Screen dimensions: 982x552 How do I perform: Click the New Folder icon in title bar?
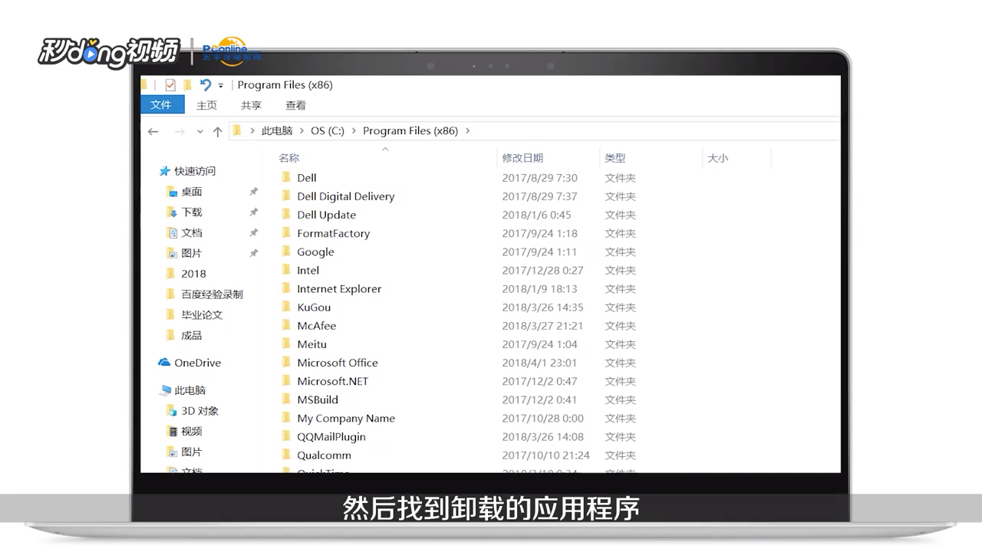[x=187, y=84]
